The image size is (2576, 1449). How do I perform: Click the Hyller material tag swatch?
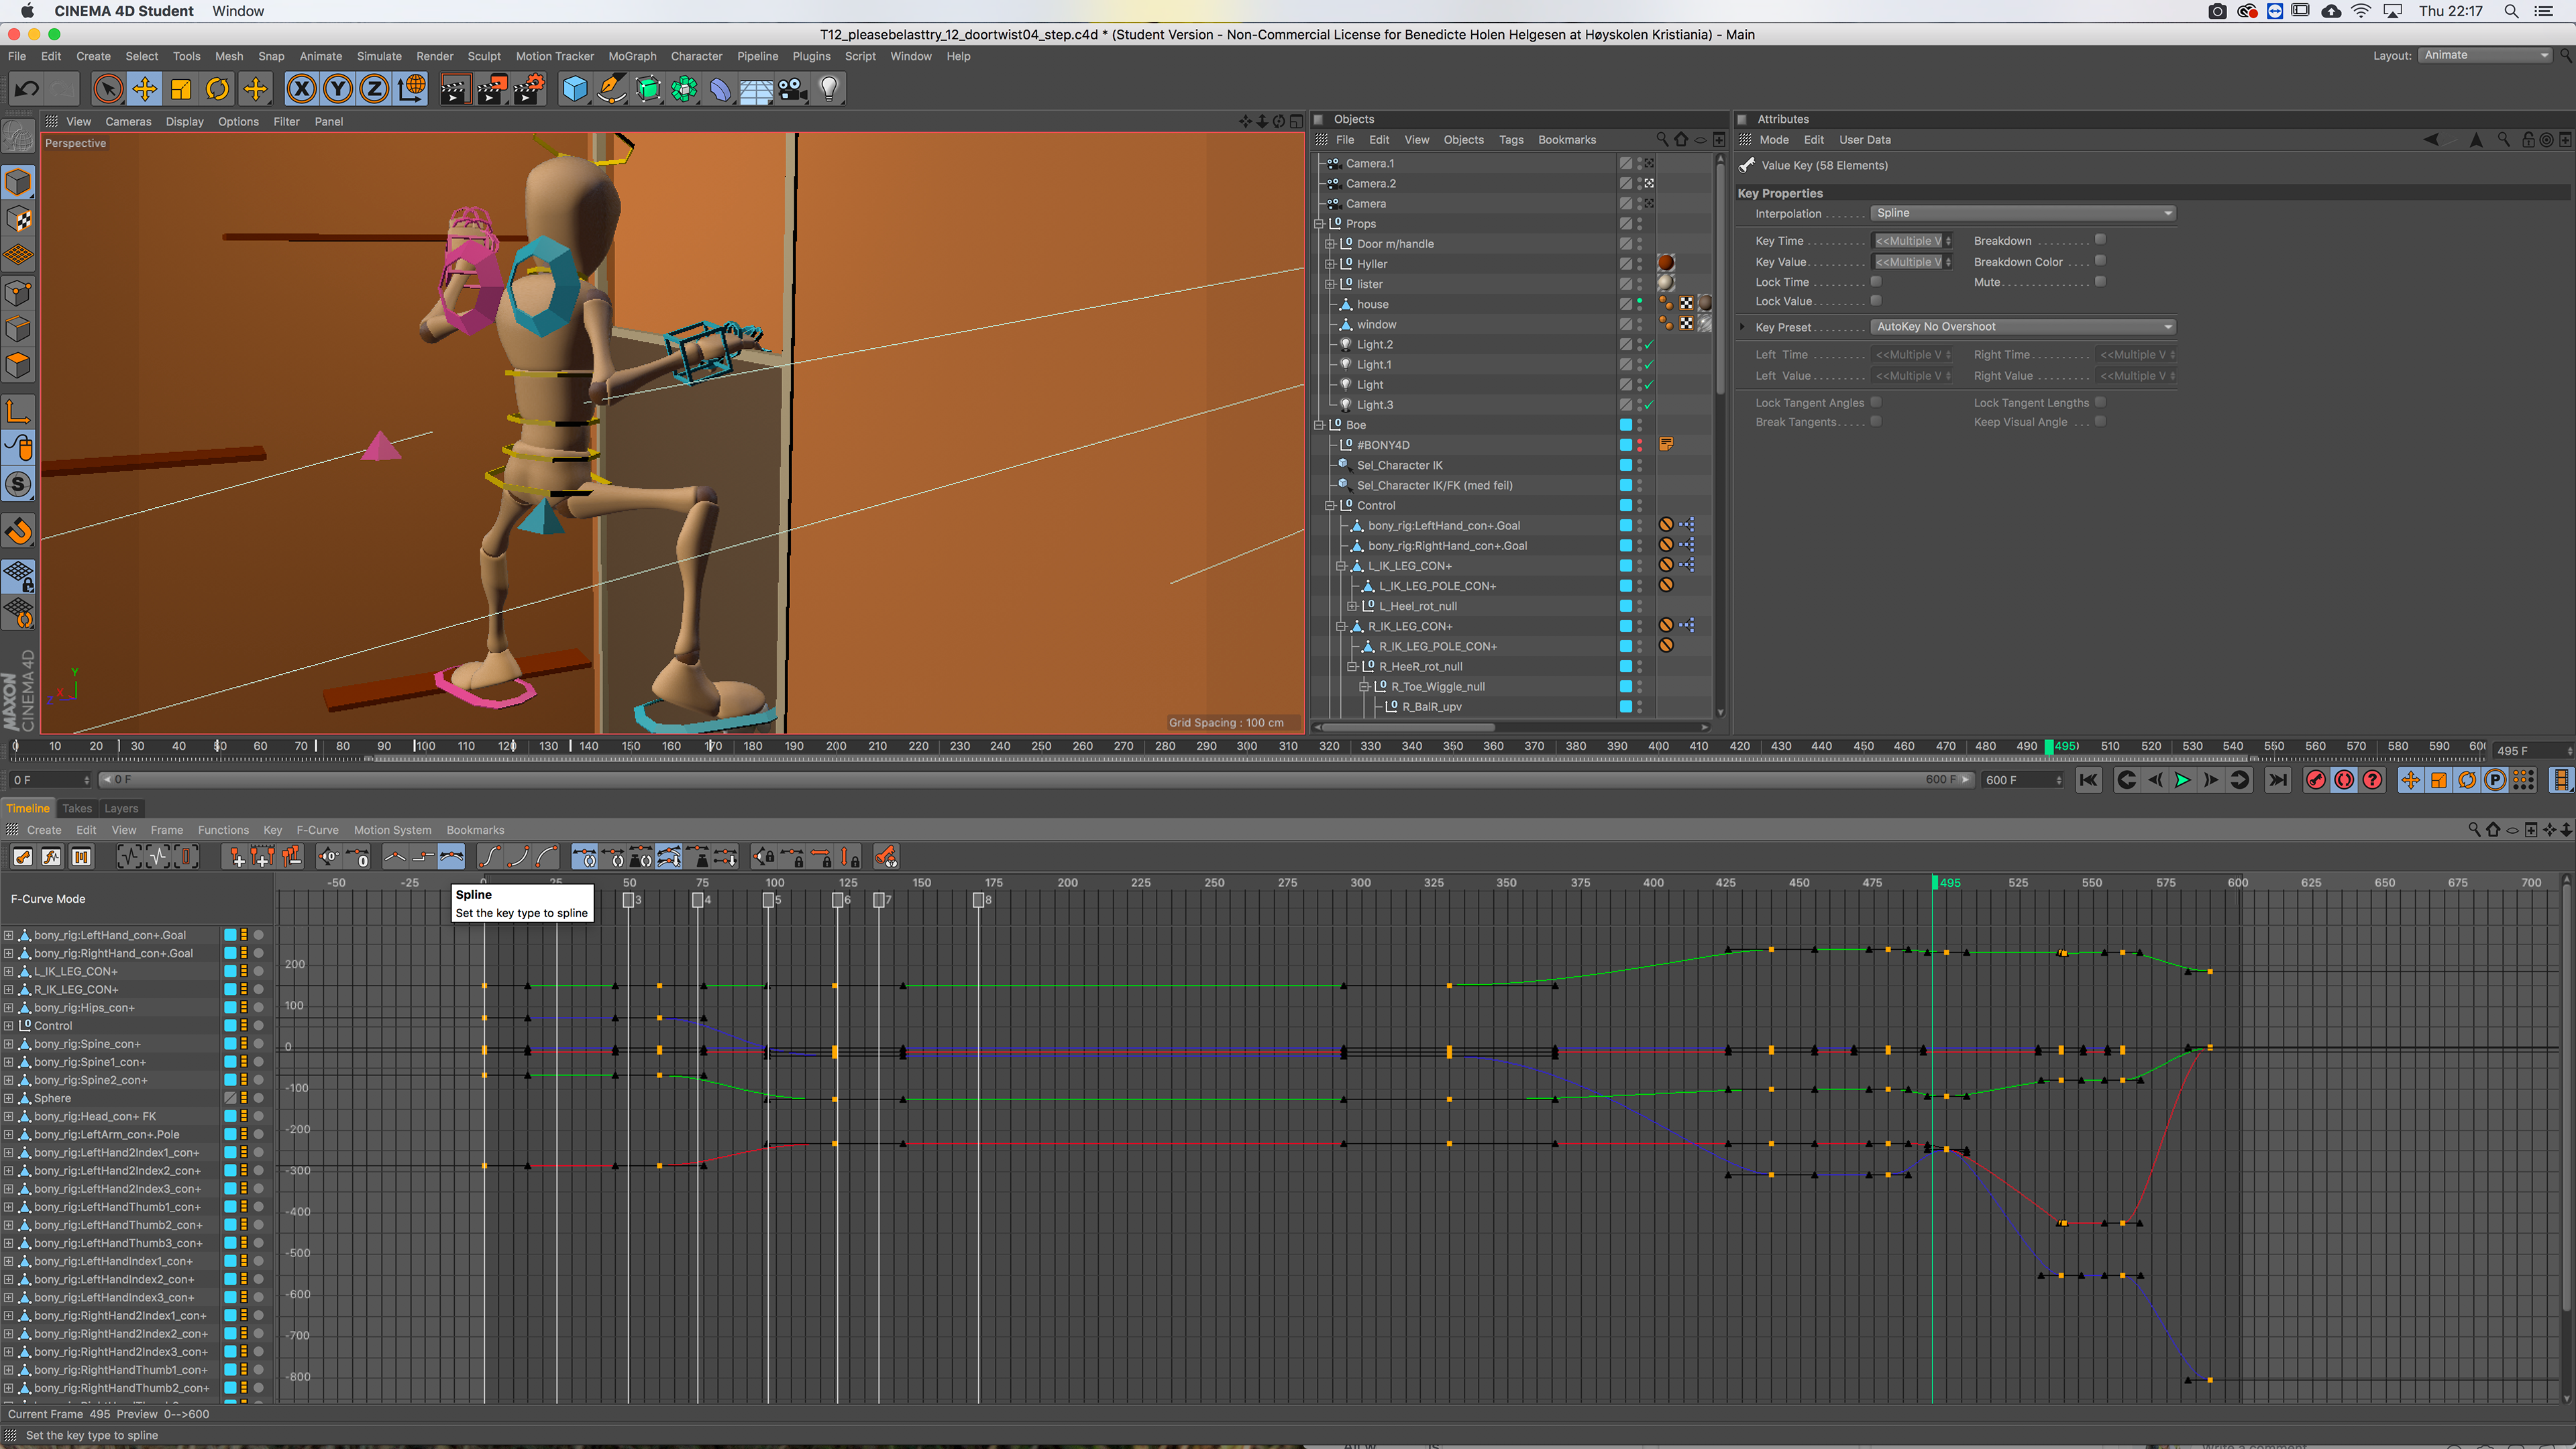click(x=1665, y=263)
